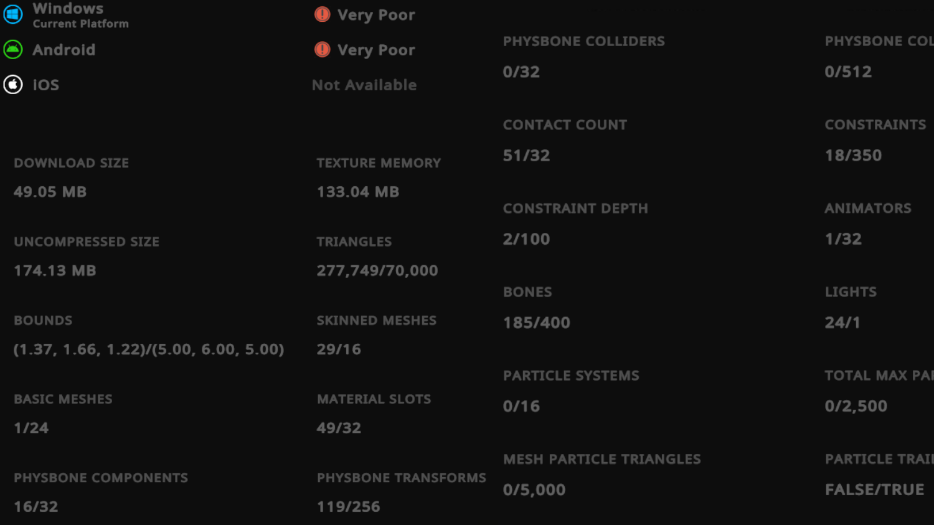The width and height of the screenshot is (934, 525).
Task: Click the Texture Memory value 133.04 MB
Action: point(357,192)
